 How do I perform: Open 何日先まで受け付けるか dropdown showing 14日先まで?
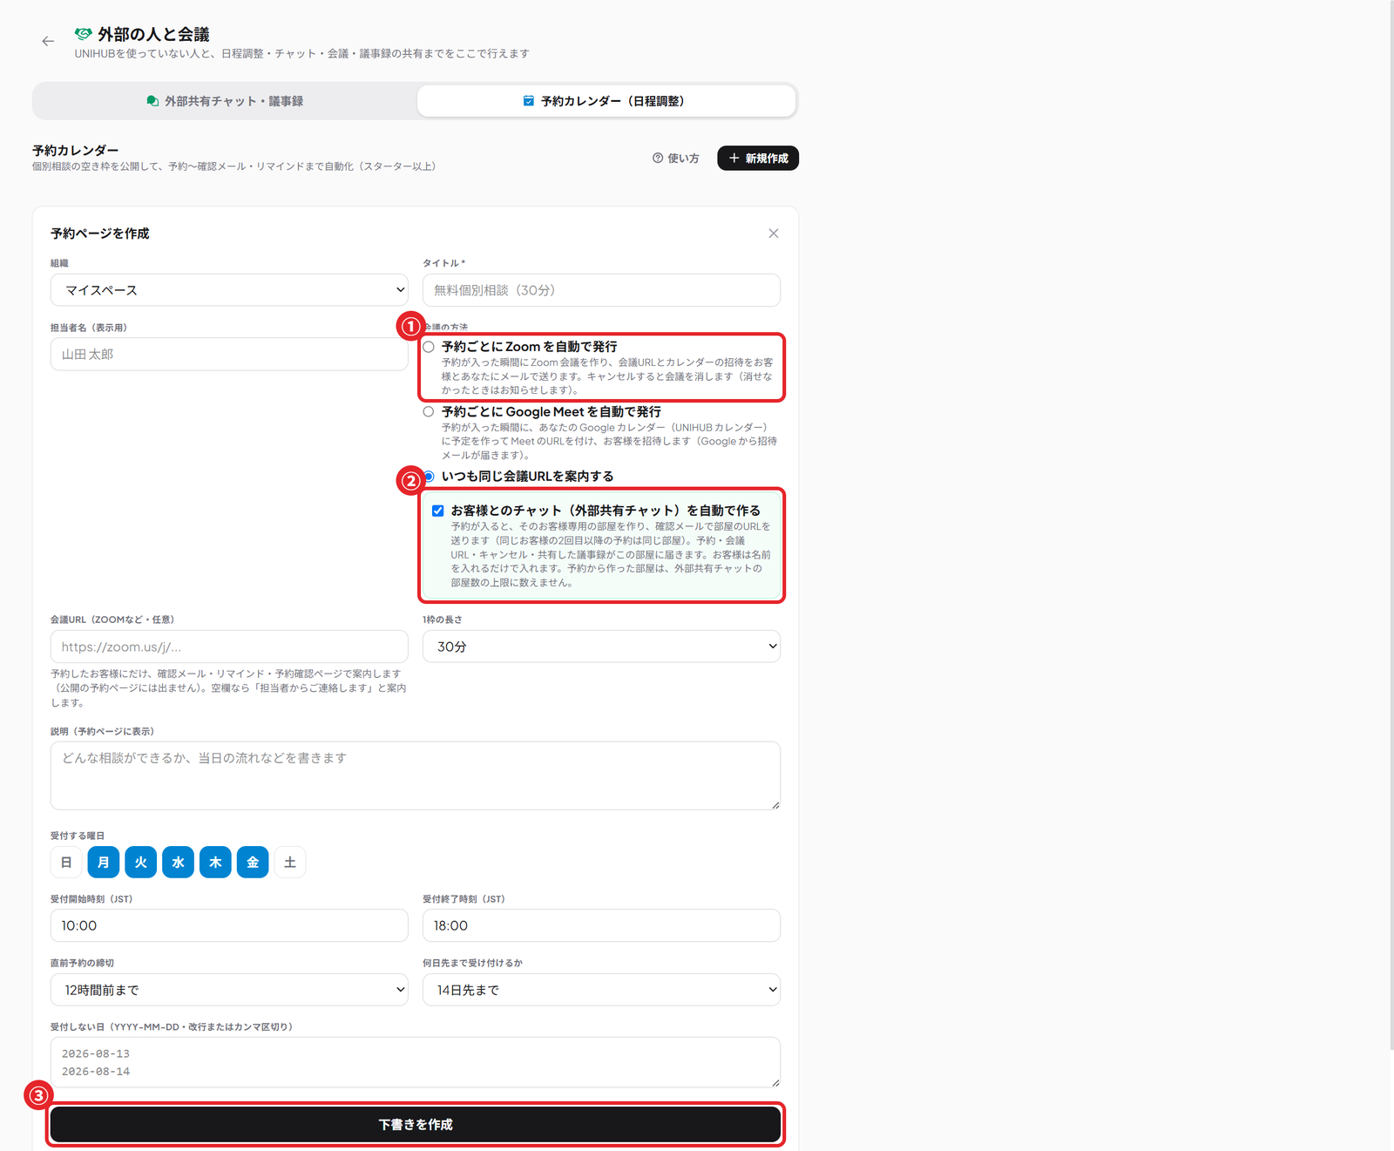pyautogui.click(x=601, y=990)
